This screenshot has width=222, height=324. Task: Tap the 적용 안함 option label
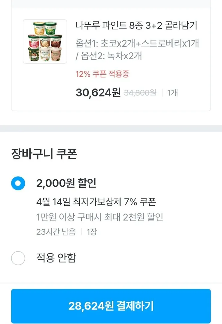click(x=56, y=258)
